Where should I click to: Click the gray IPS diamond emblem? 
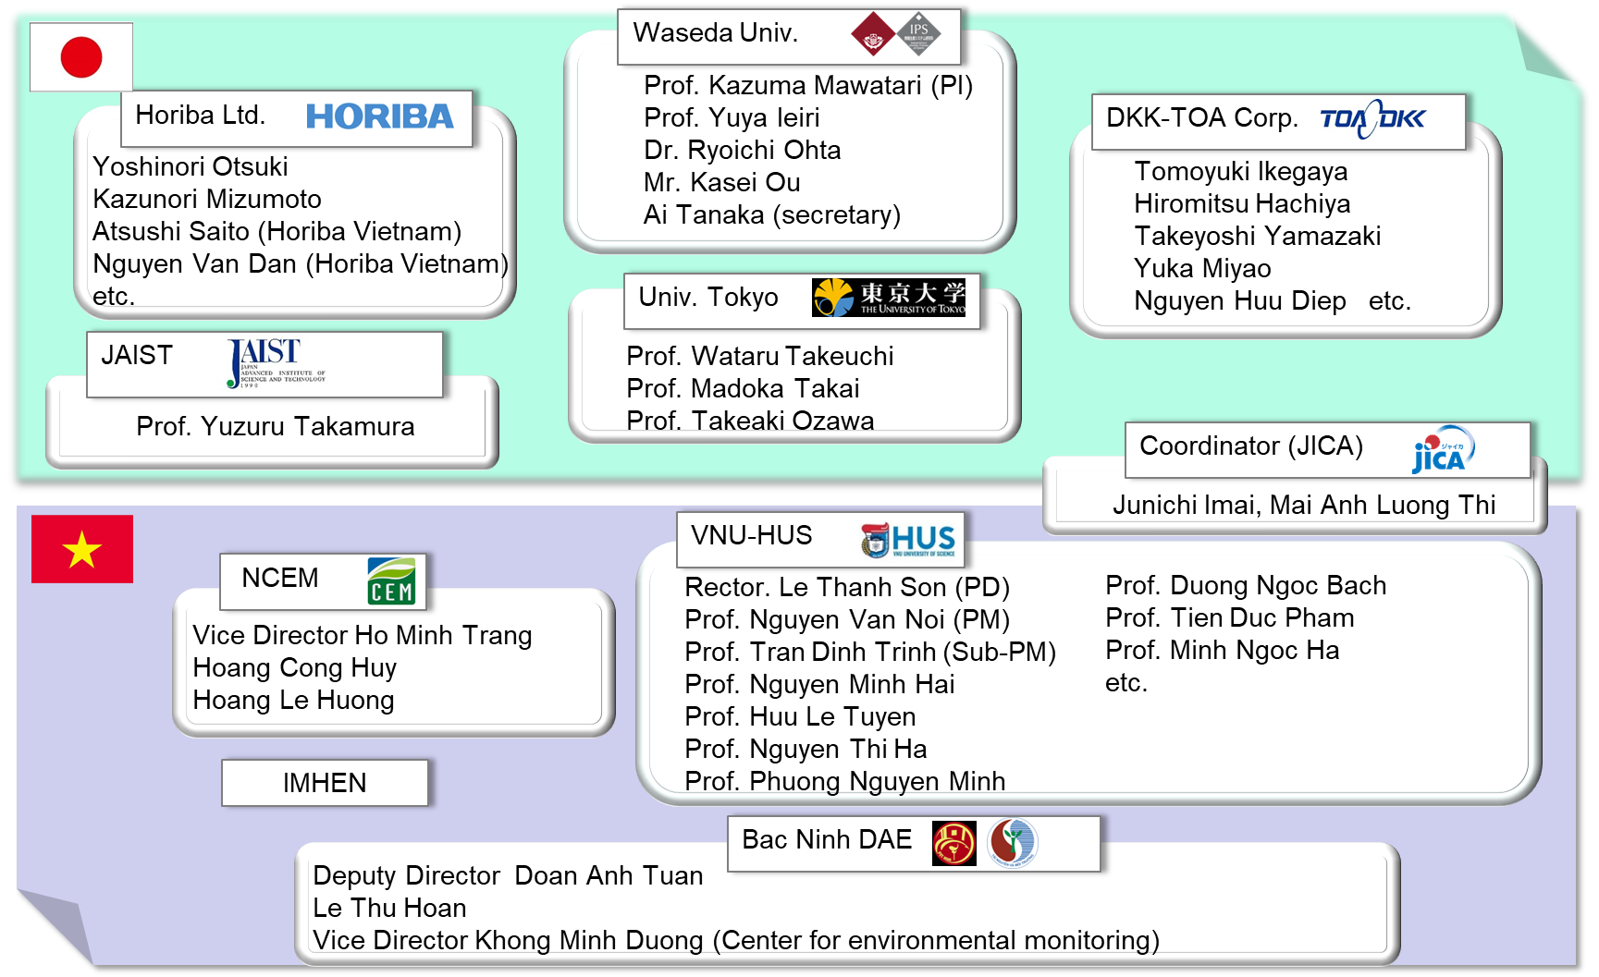point(918,34)
